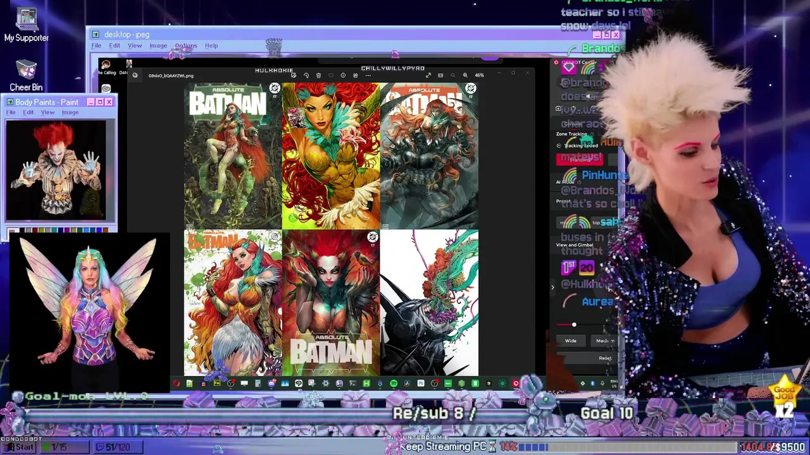This screenshot has height=455, width=810.
Task: Click the Photos app icon beside the filename
Action: [x=135, y=75]
